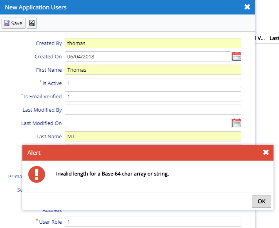Click the User Role input field
This screenshot has height=228, width=279.
pyautogui.click(x=153, y=222)
